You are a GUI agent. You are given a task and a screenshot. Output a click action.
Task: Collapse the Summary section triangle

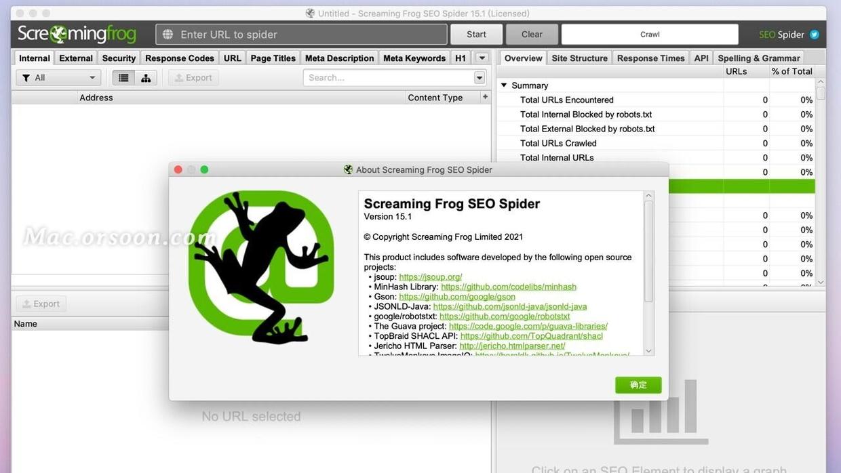click(x=504, y=85)
